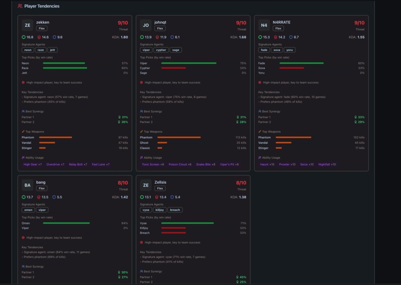
Task: Click Best Synergy icon in bang's card
Action: [x=23, y=267]
